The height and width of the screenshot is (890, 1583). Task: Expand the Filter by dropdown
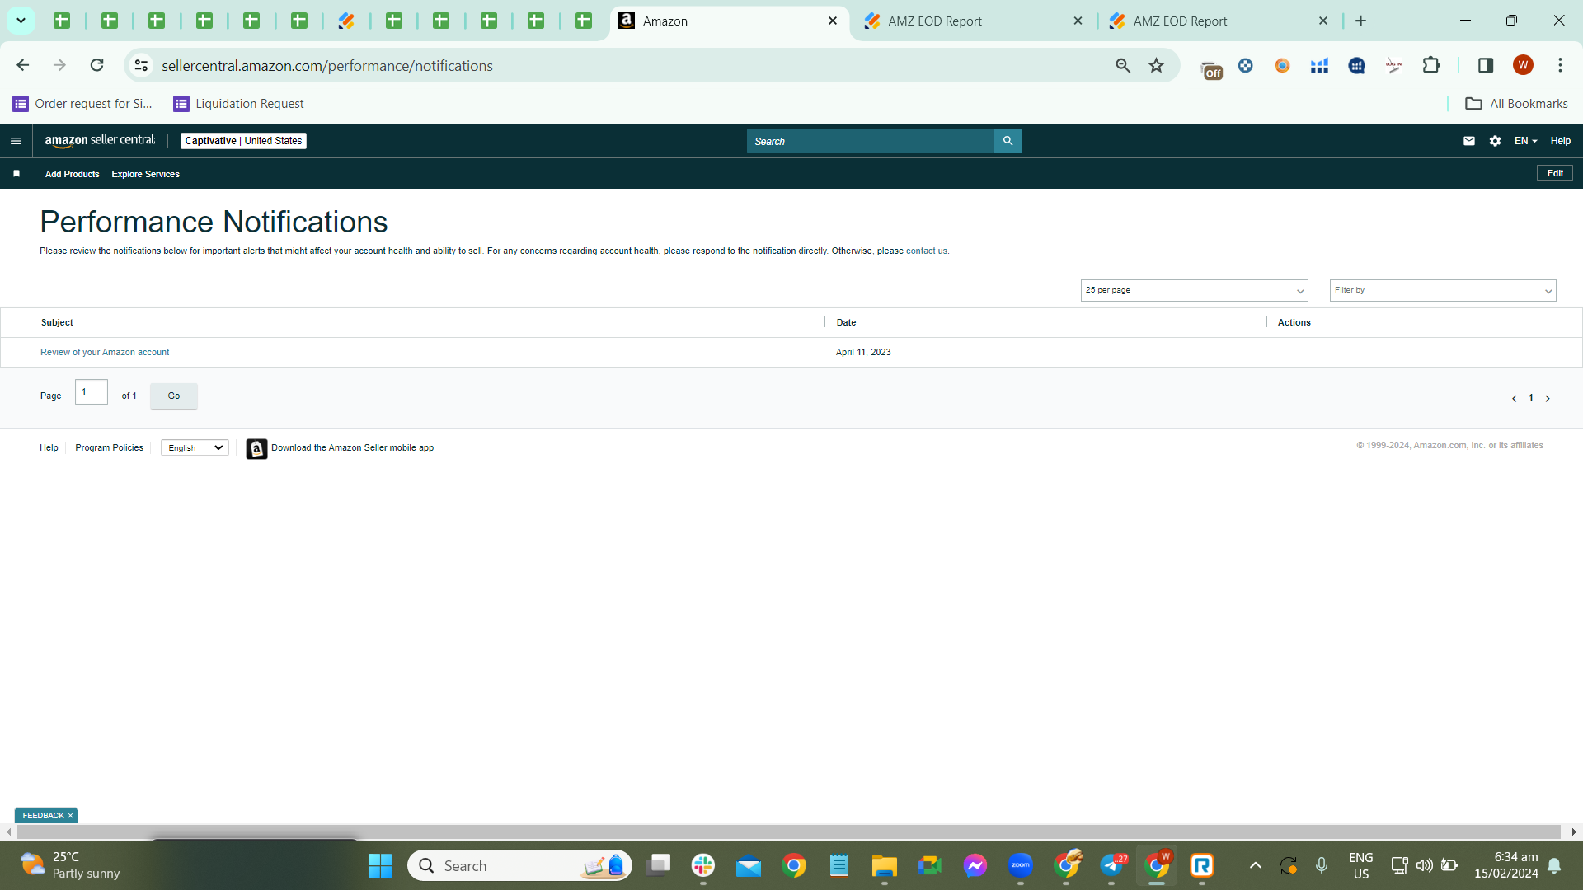pyautogui.click(x=1443, y=290)
